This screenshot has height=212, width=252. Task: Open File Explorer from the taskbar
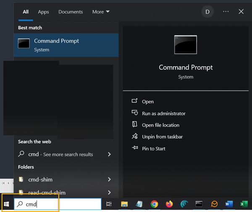[124, 204]
